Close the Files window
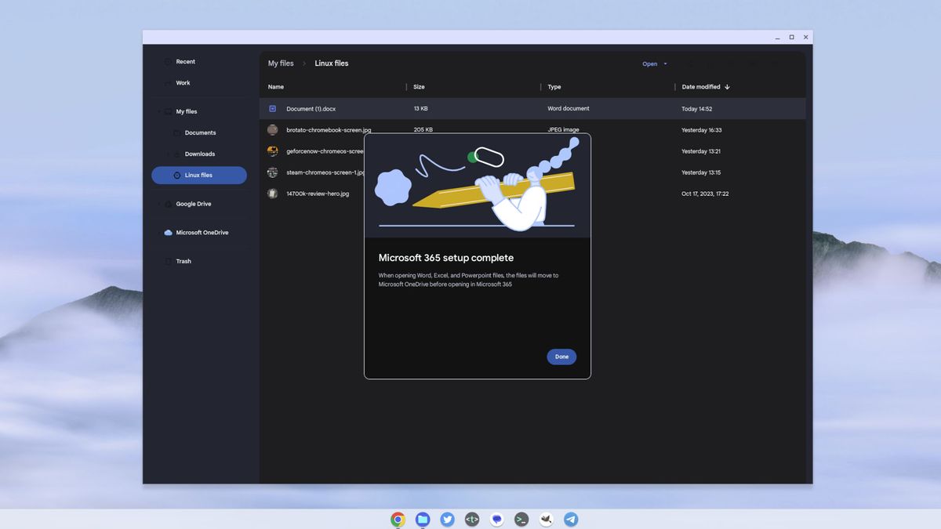Viewport: 941px width, 529px height. 805,37
